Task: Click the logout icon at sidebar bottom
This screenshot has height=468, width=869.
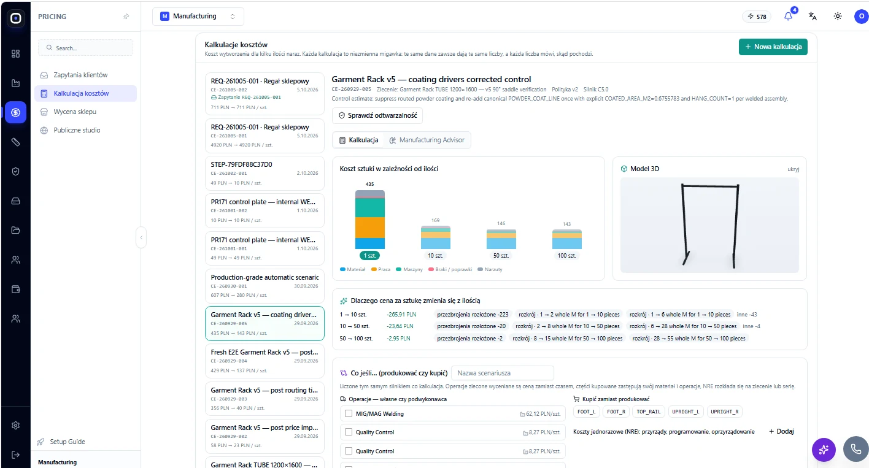Action: coord(15,455)
